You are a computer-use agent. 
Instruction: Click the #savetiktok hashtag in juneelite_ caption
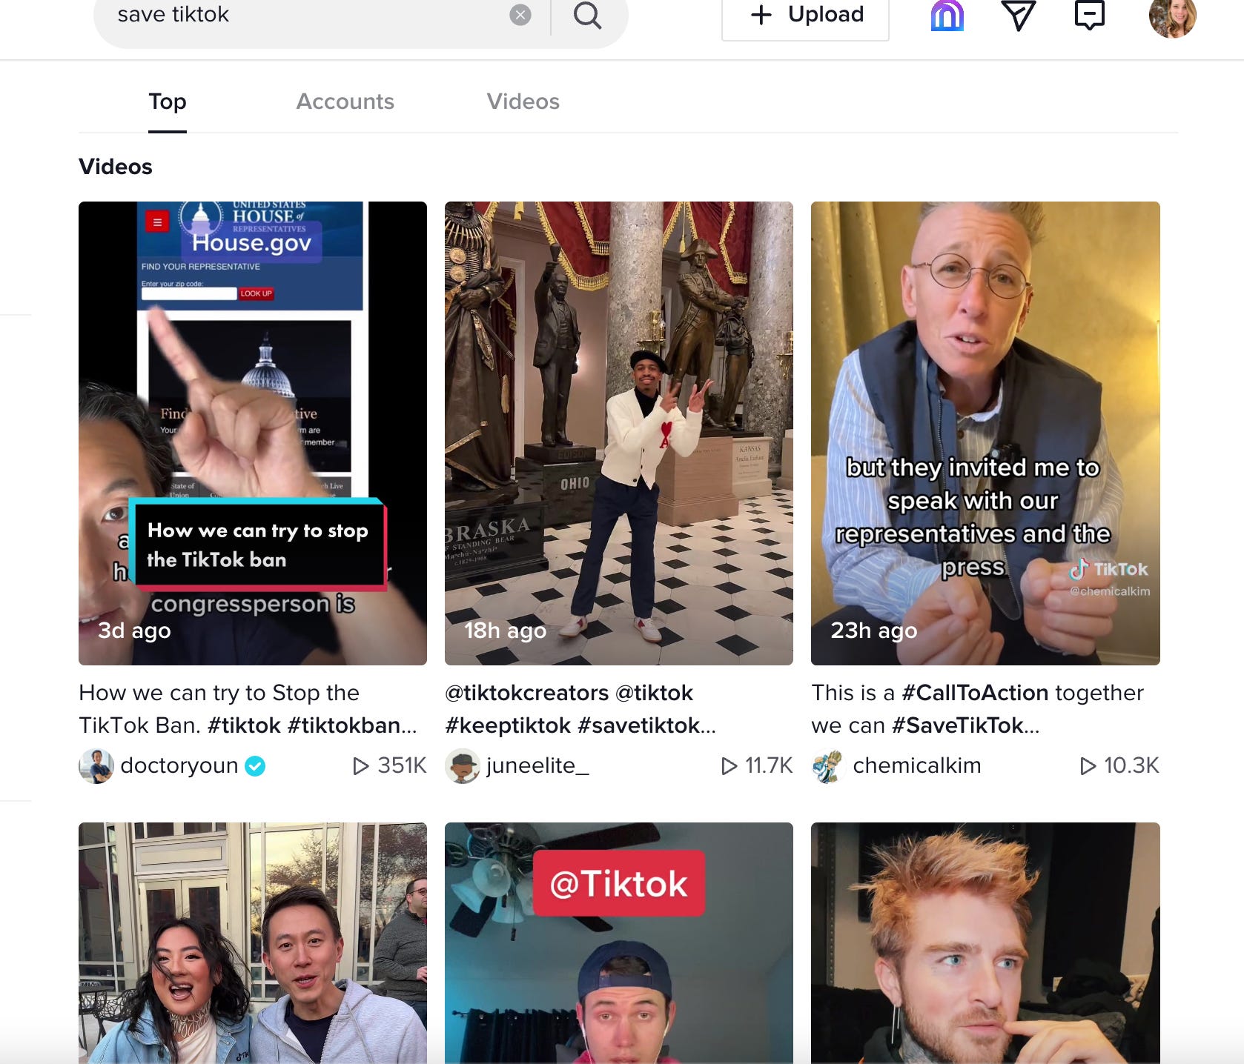pos(639,725)
